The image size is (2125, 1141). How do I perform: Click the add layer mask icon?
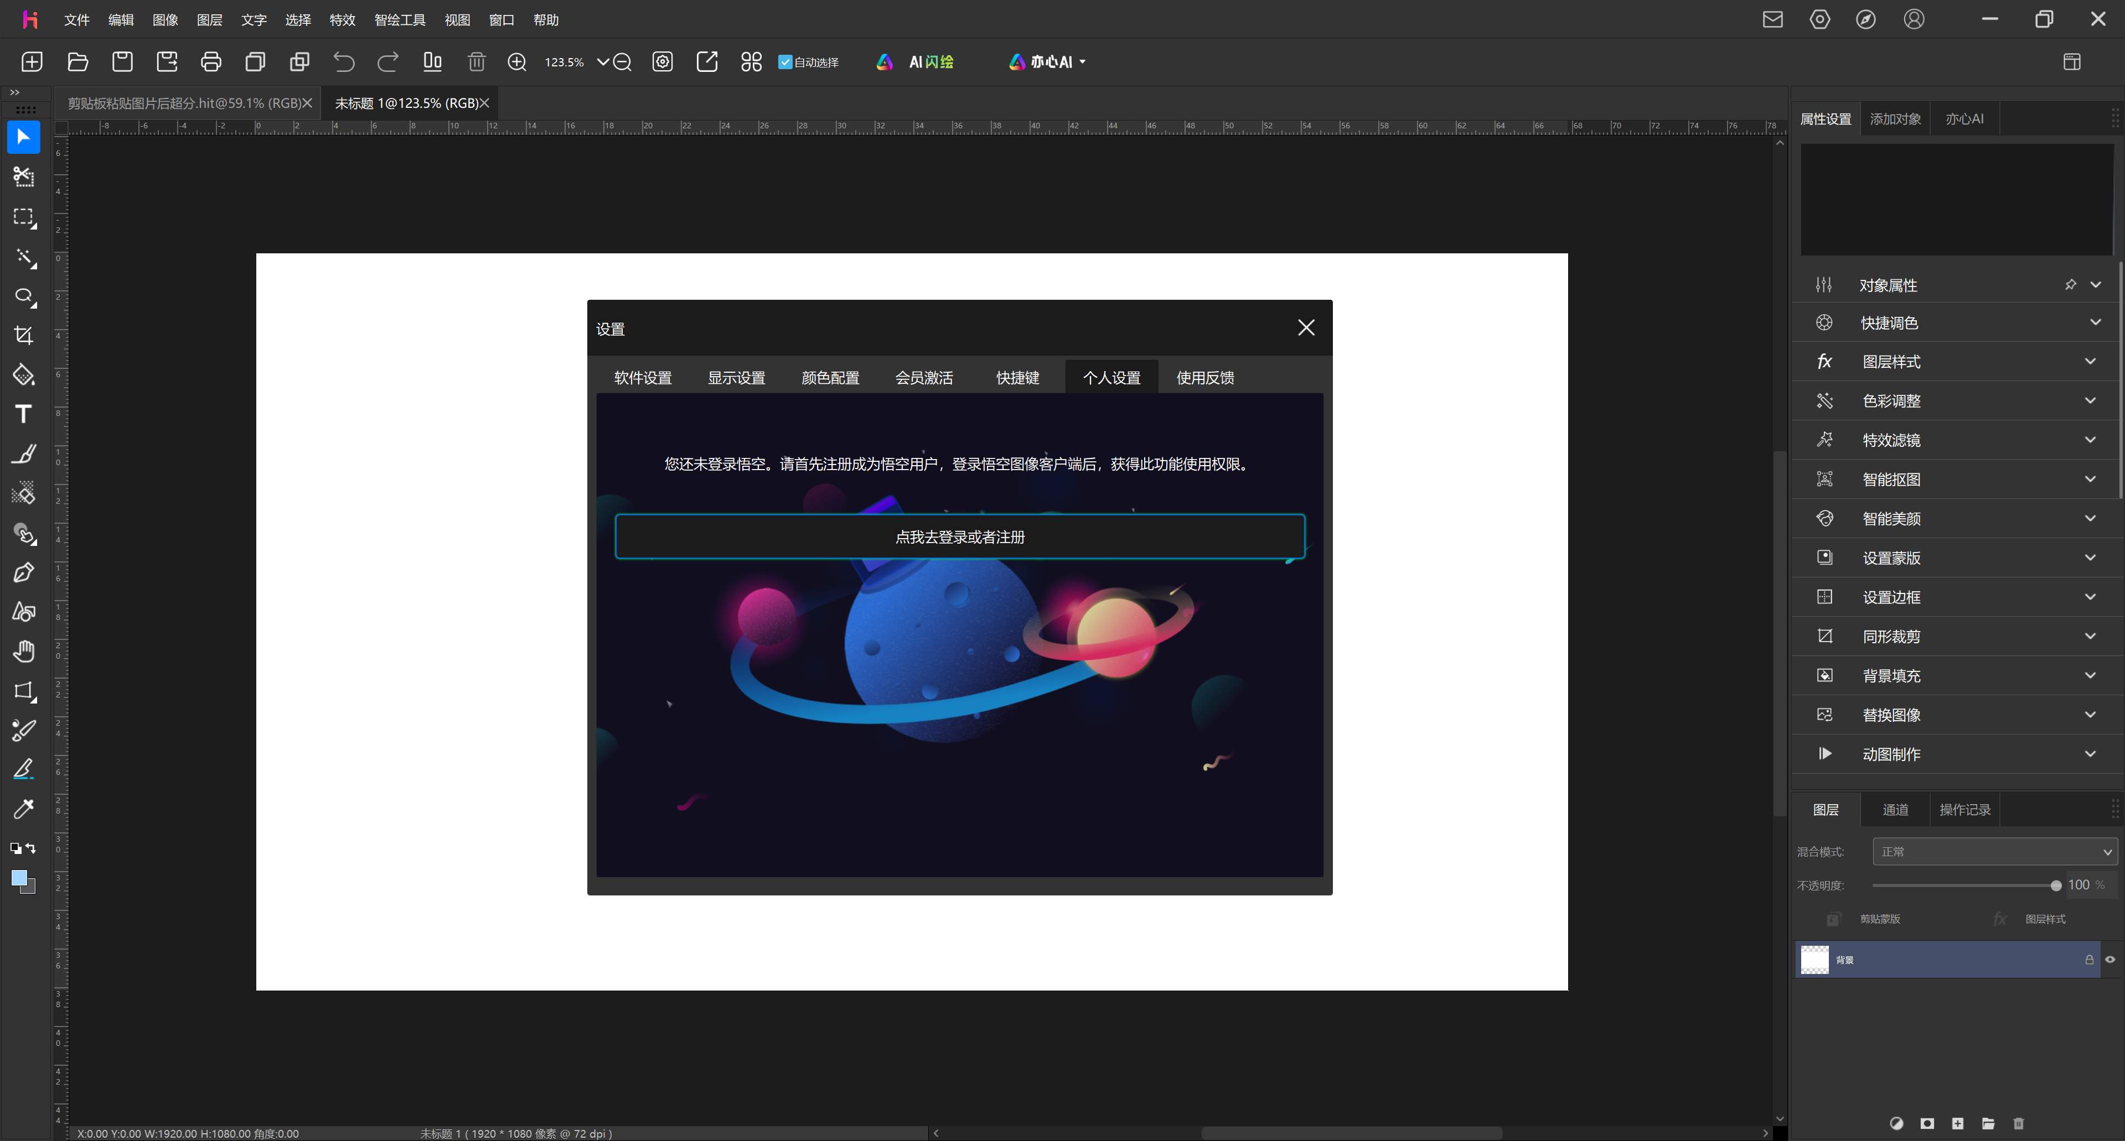point(1927,1123)
